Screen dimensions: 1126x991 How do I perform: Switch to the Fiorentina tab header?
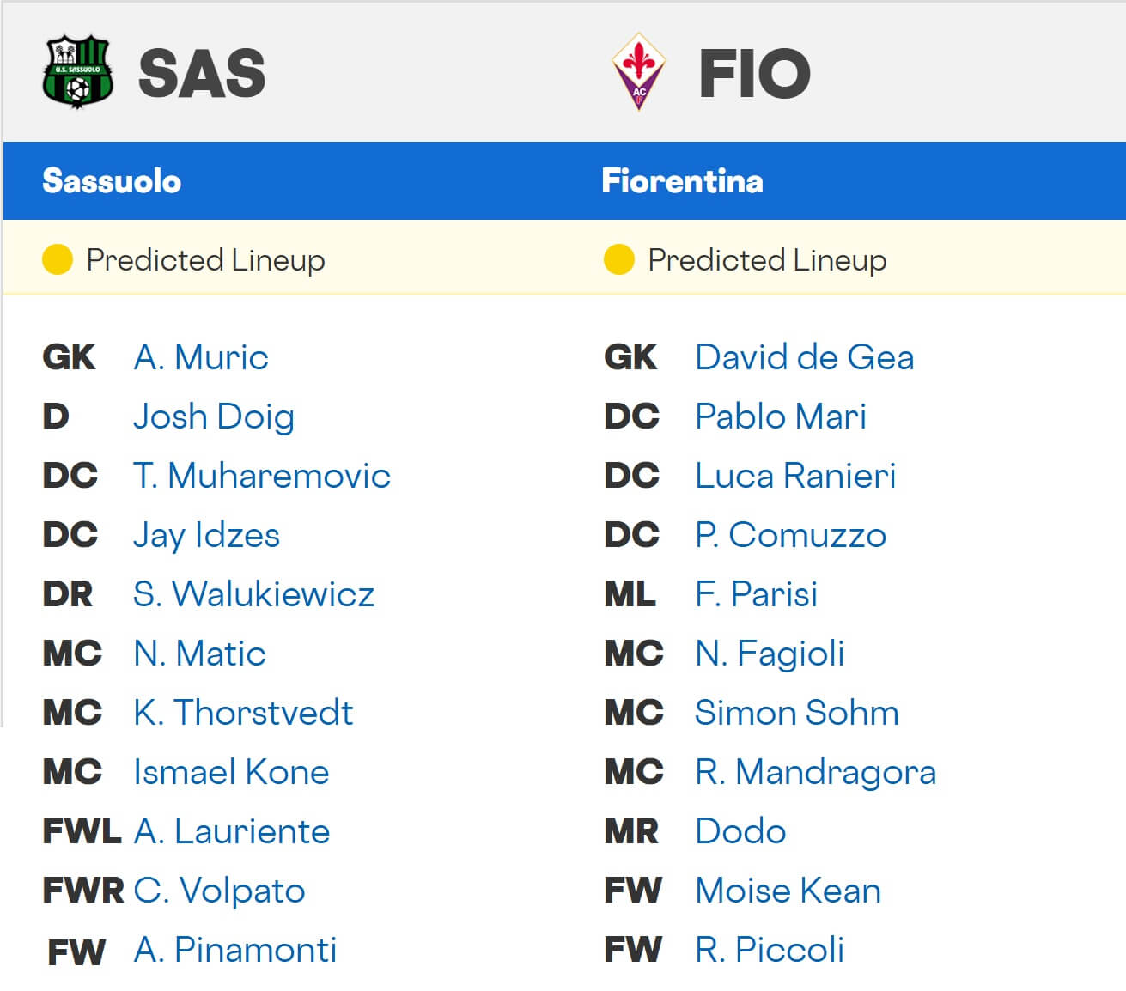pos(682,181)
